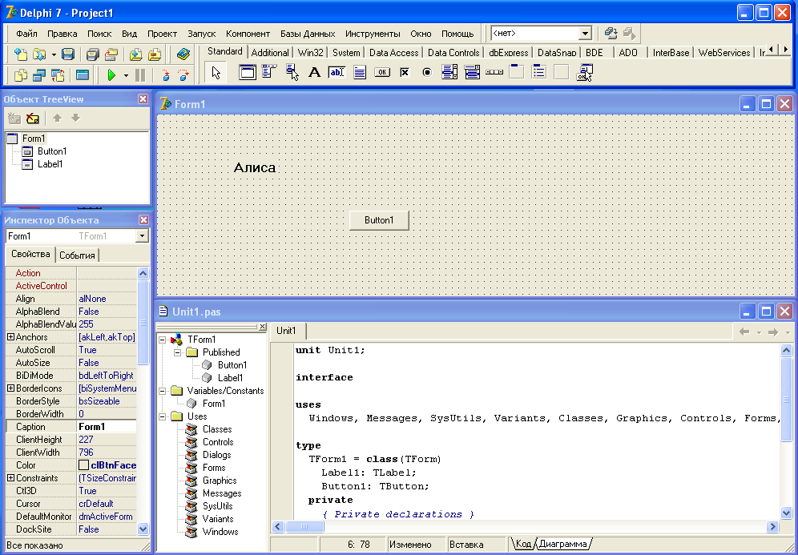This screenshot has height=555, width=798.
Task: Select the Panel palette component
Action: point(562,73)
